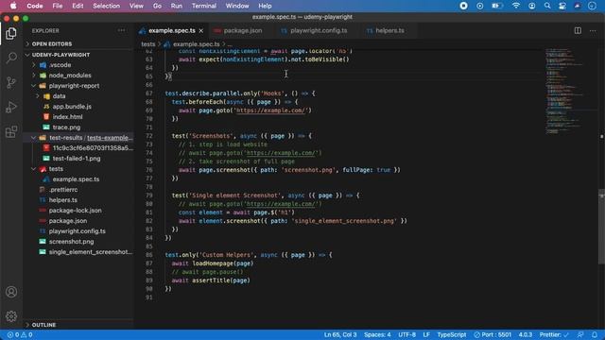This screenshot has width=605, height=340.
Task: Click the Prettier status bar item
Action: (x=554, y=334)
